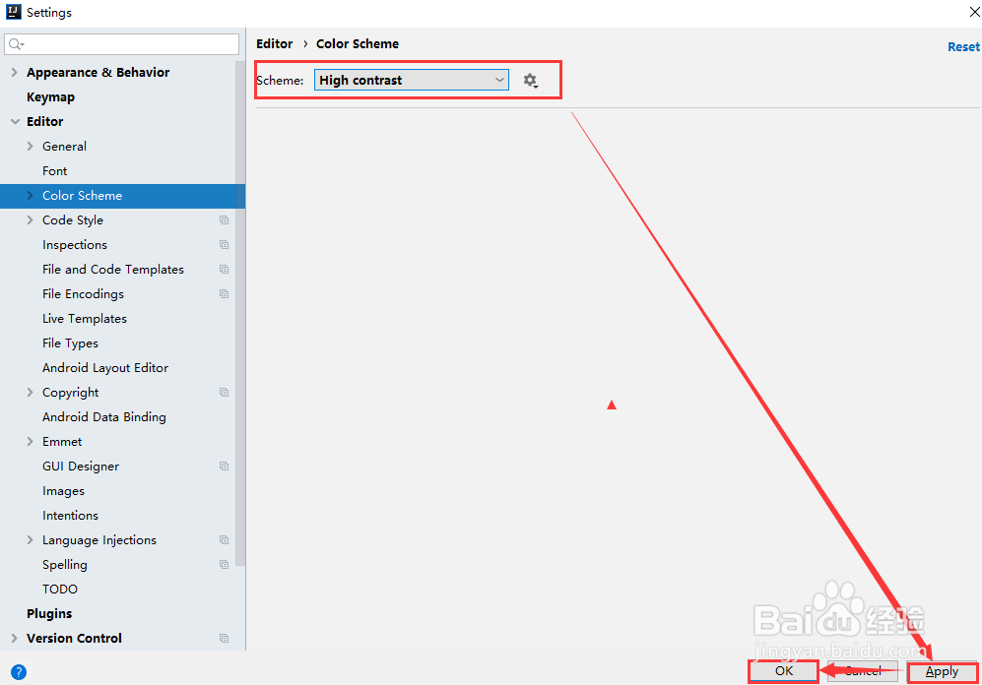Open Plugins settings

(x=49, y=614)
